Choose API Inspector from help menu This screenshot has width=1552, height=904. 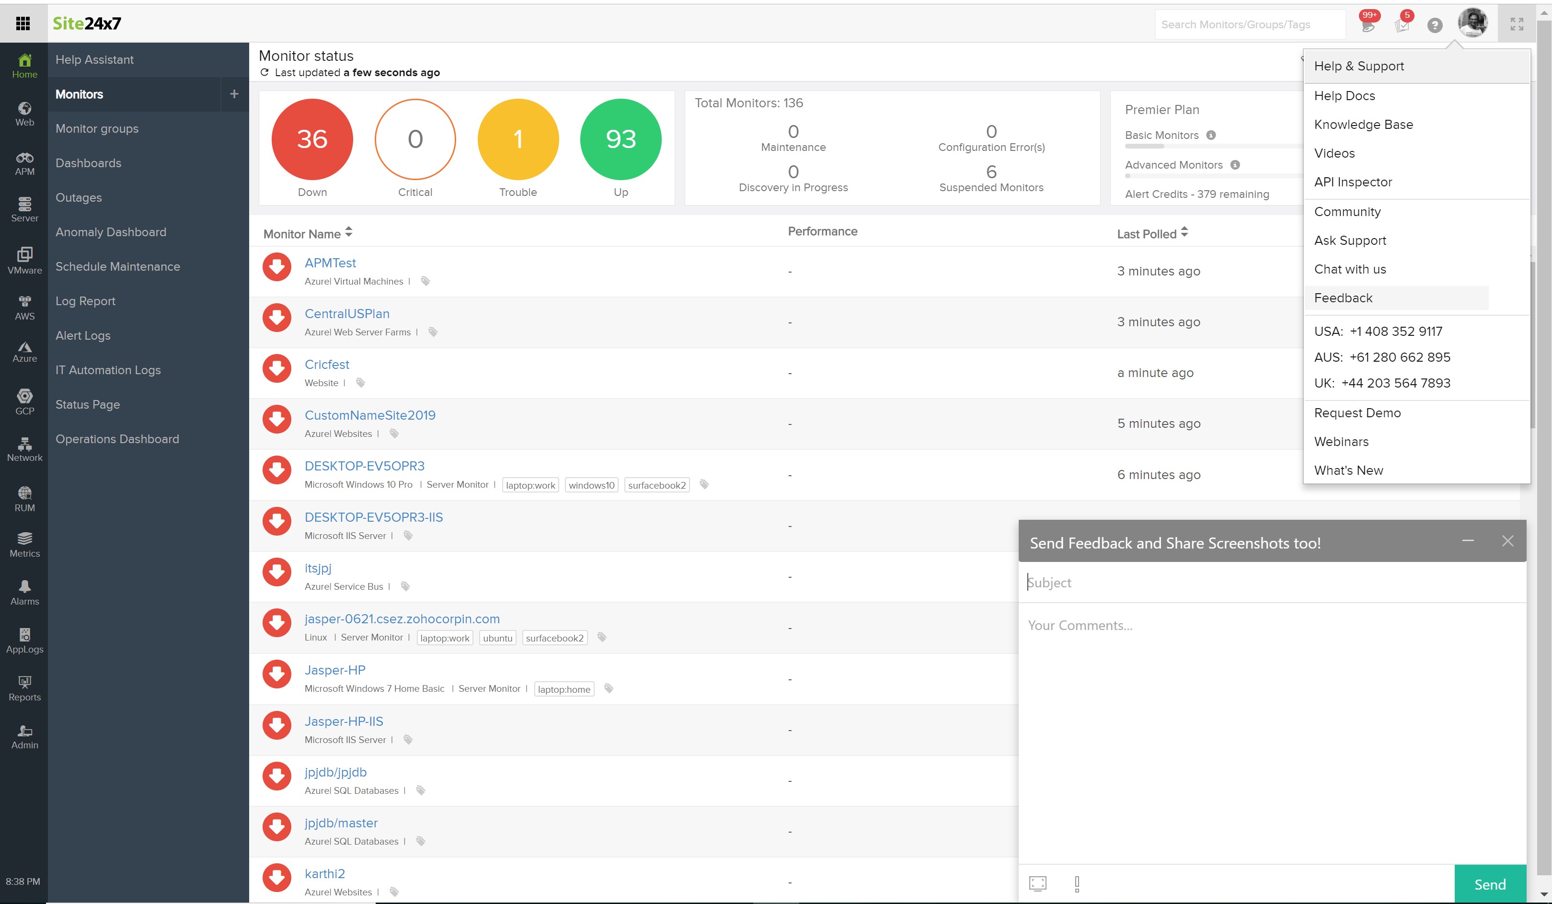[x=1353, y=182]
